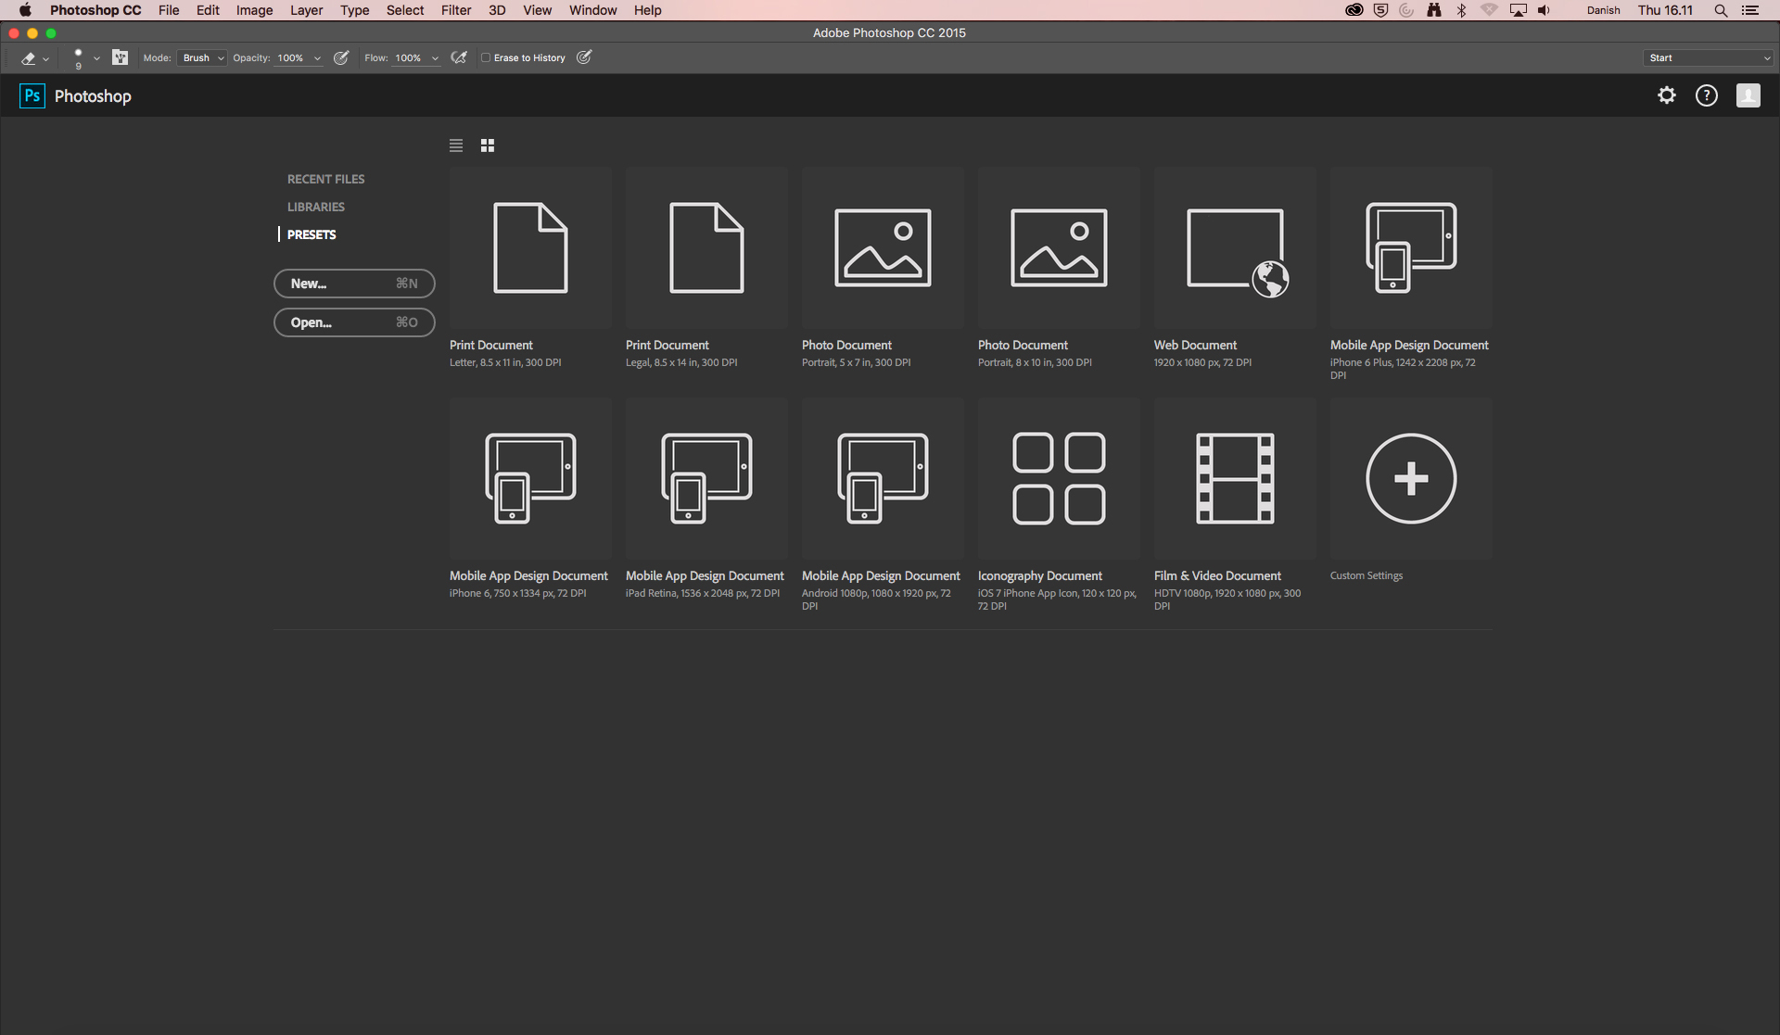The height and width of the screenshot is (1035, 1780).
Task: Open the Filter menu
Action: 456,10
